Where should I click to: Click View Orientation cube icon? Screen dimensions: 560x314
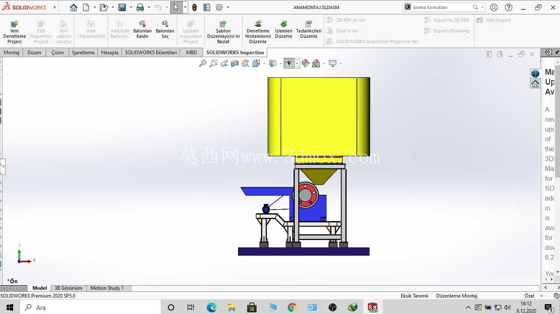(x=256, y=63)
